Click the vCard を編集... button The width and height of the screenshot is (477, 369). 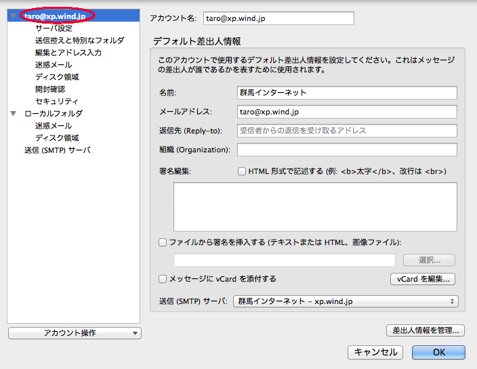pos(423,279)
